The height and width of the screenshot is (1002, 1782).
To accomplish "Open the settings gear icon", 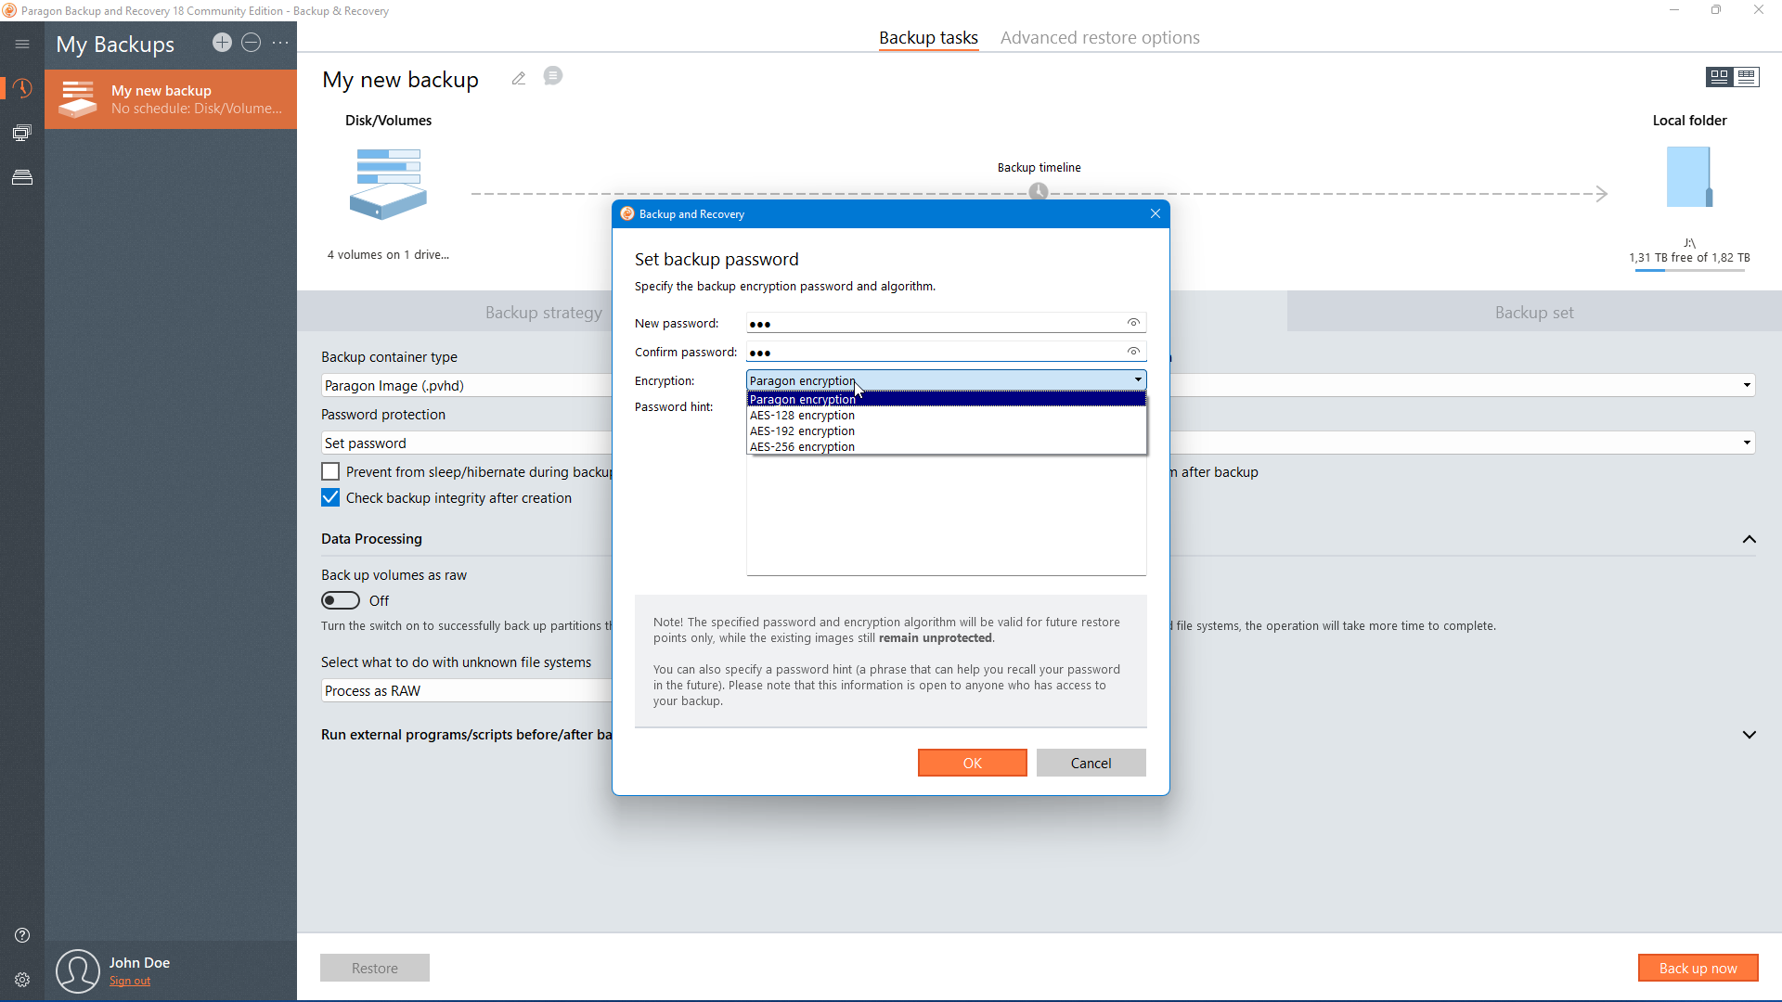I will click(22, 980).
